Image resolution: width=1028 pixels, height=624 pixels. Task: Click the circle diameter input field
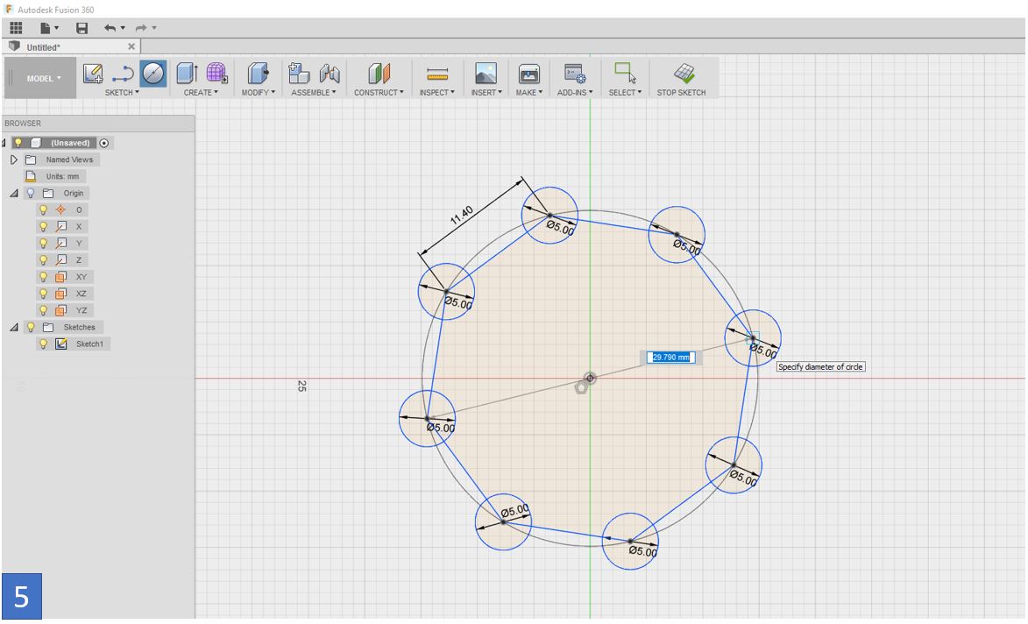pos(670,358)
